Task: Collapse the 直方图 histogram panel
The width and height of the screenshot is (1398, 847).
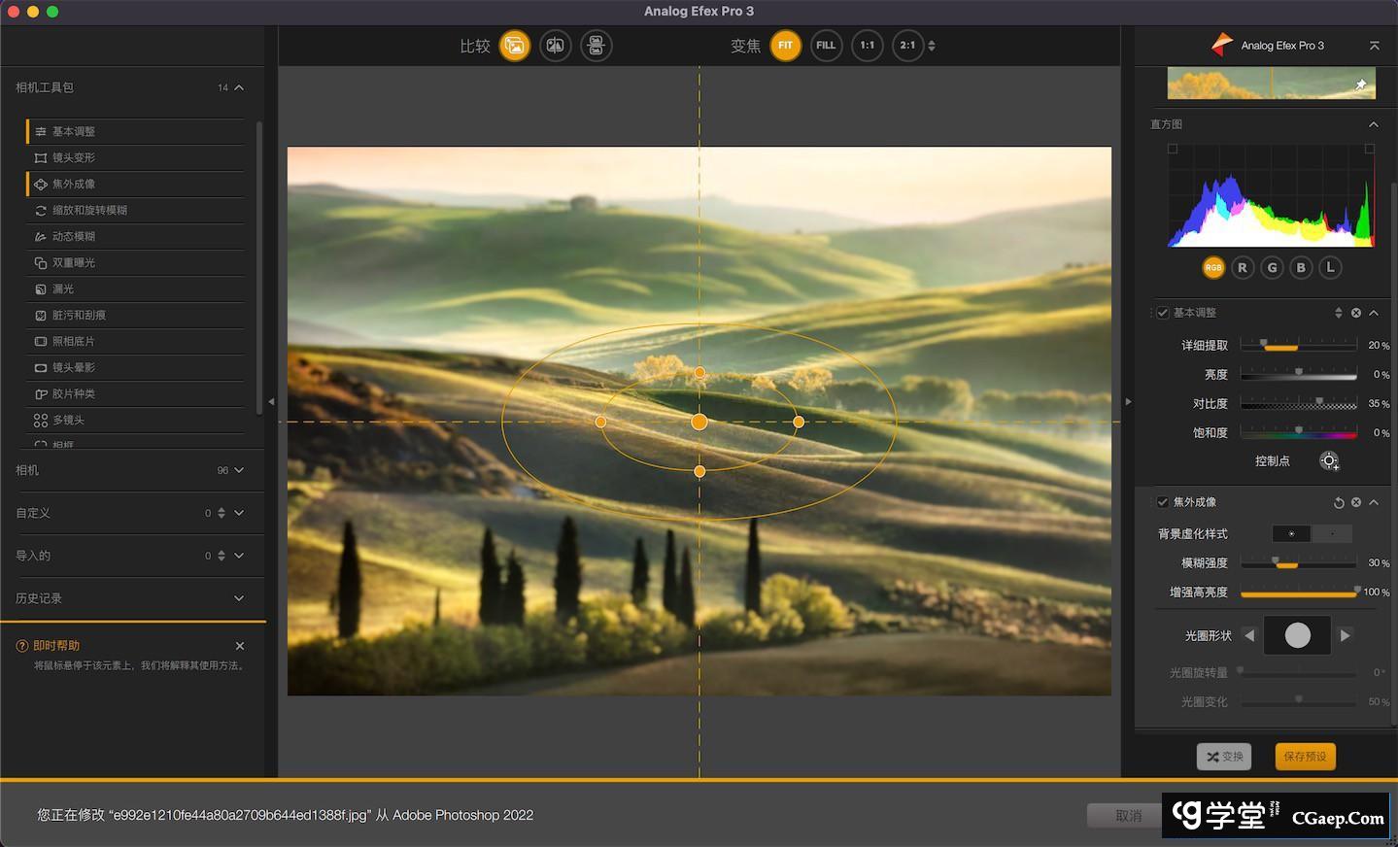Action: [x=1374, y=124]
